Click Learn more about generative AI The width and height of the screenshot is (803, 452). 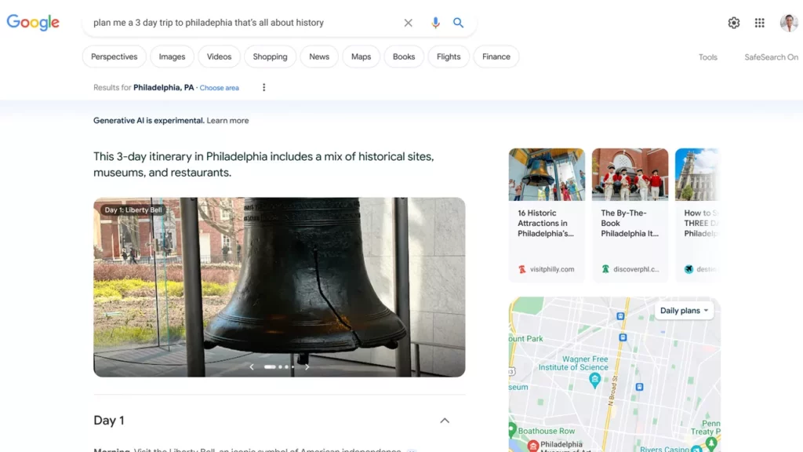[x=228, y=120]
